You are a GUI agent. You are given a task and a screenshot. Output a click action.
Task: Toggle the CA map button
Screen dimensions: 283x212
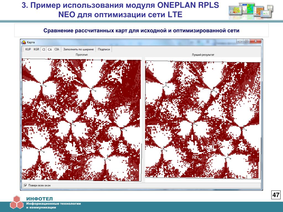pos(50,49)
